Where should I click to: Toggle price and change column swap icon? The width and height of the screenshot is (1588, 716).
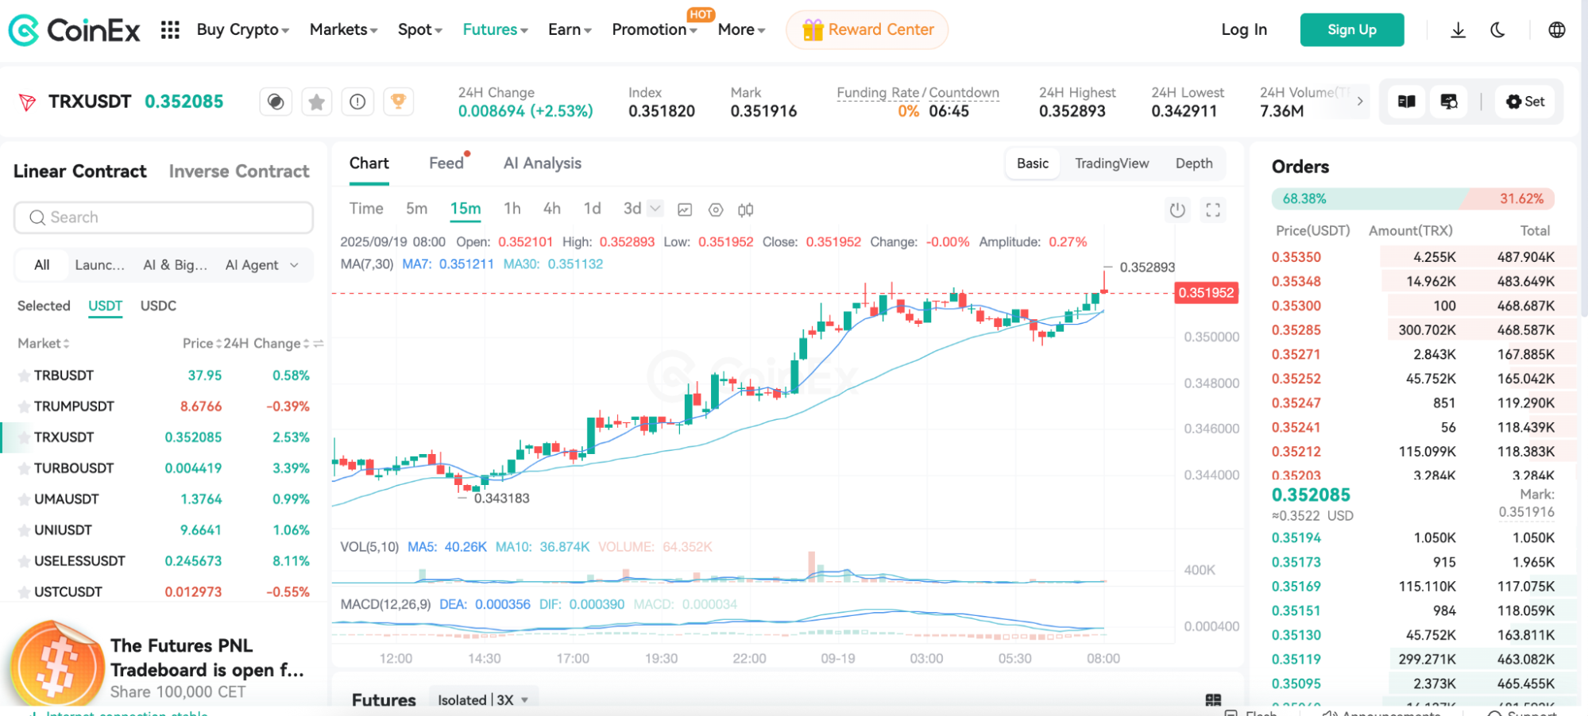click(319, 344)
